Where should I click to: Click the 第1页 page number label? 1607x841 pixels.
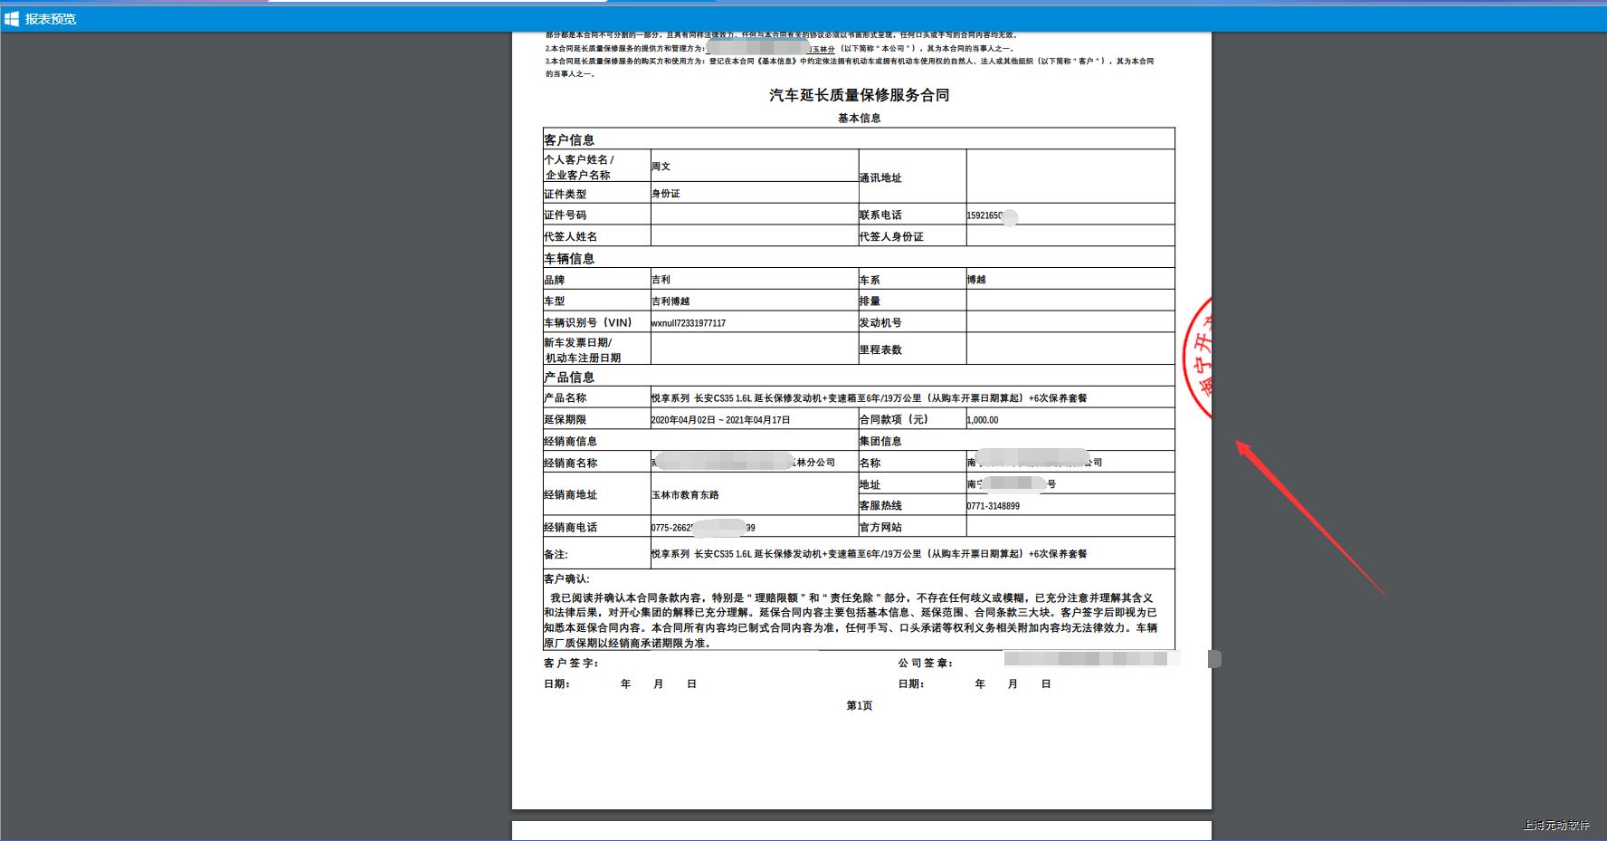pyautogui.click(x=859, y=706)
